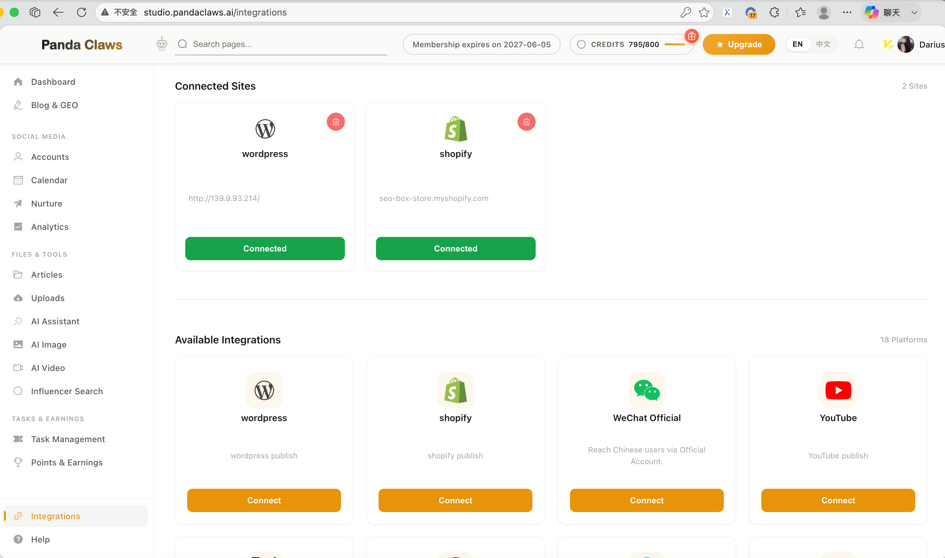
Task: Click the robot assistant icon in header
Action: (162, 44)
